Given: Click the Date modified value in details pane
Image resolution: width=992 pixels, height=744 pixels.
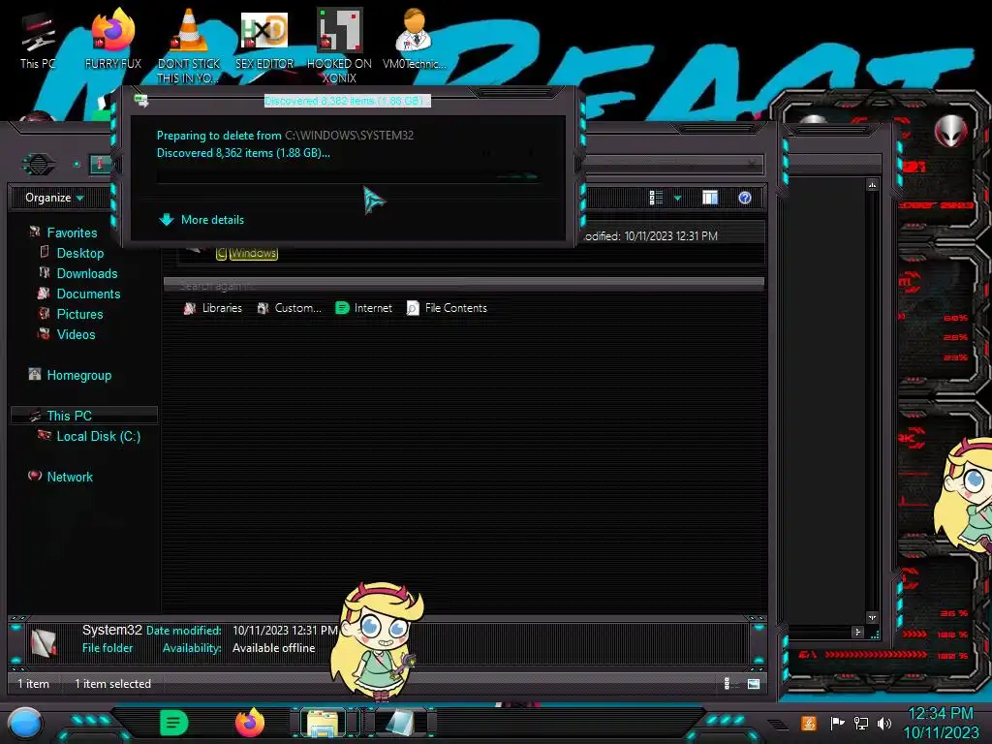Looking at the screenshot, I should (x=285, y=630).
